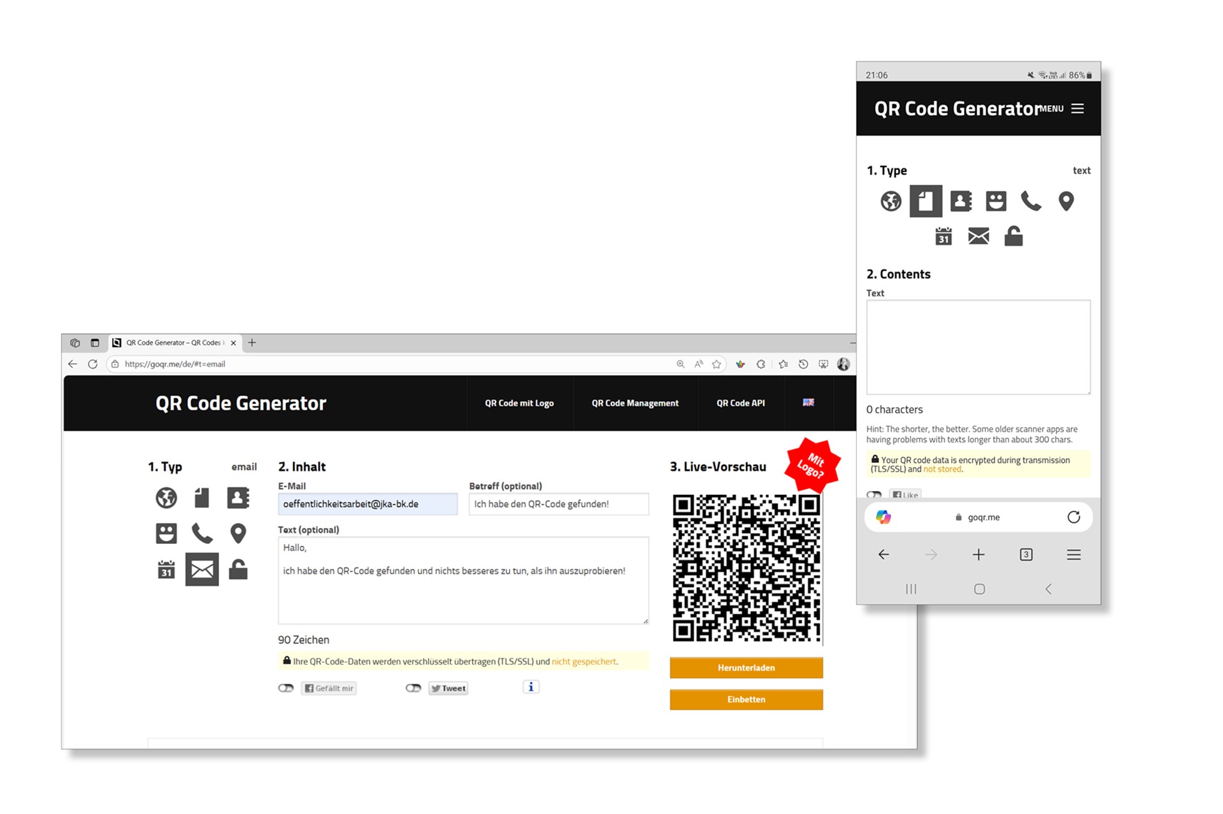This screenshot has height=814, width=1223.
Task: Open the mobile browser tab count switcher
Action: [x=1026, y=555]
